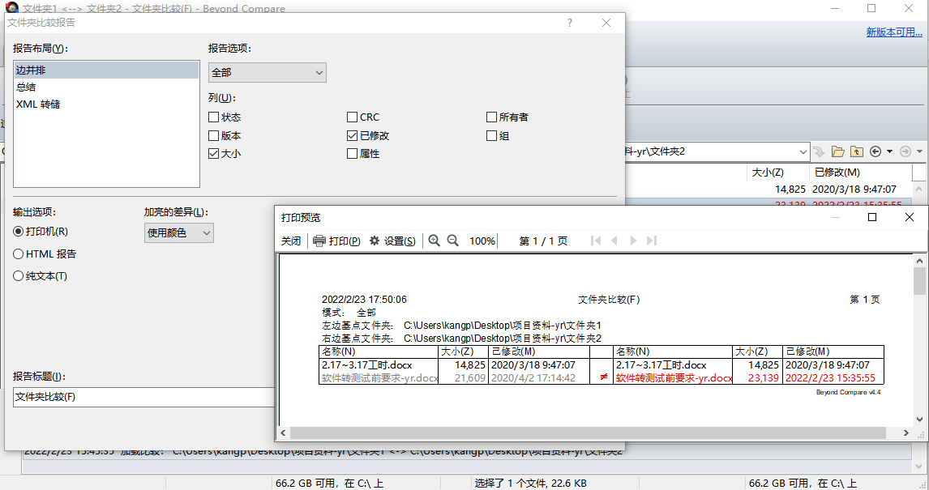Click 打印(P) in print preview toolbar

pos(345,241)
